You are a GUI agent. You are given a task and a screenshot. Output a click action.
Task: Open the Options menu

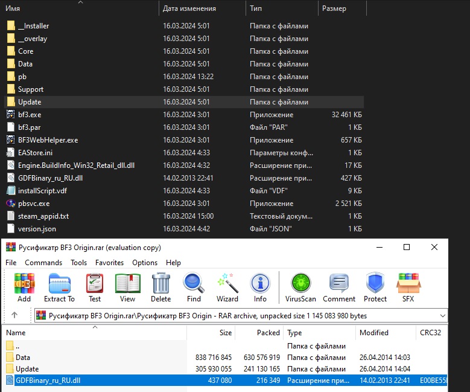(x=145, y=263)
